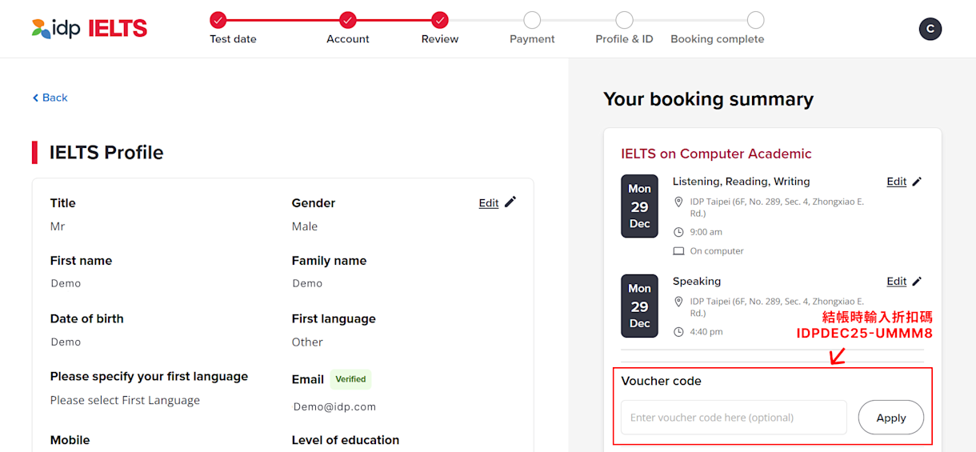The width and height of the screenshot is (976, 452).
Task: Apply the voucher code
Action: (x=891, y=418)
